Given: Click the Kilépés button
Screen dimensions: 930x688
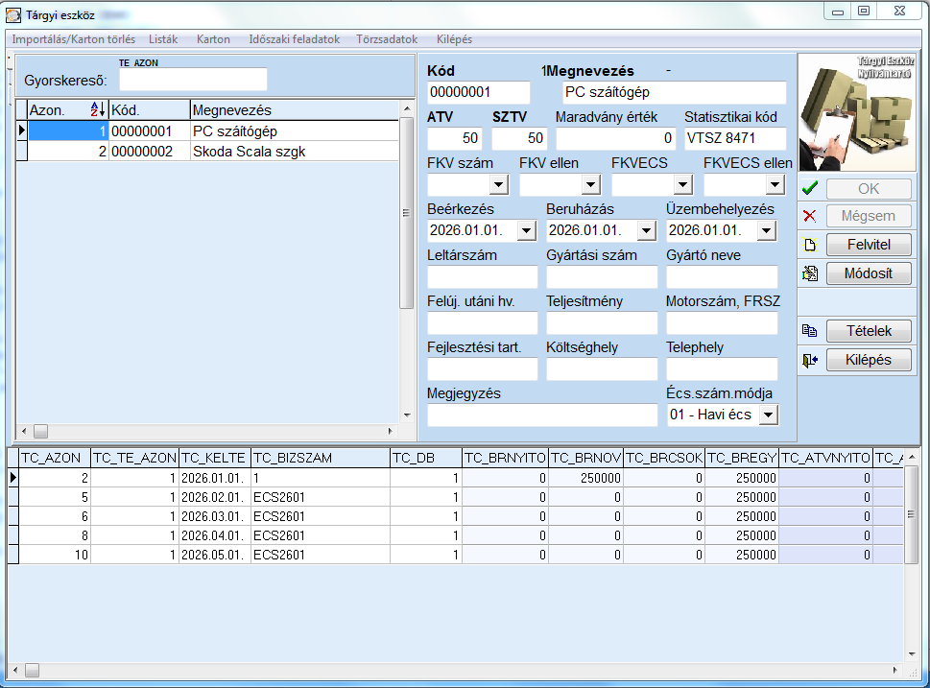Looking at the screenshot, I should click(x=869, y=360).
